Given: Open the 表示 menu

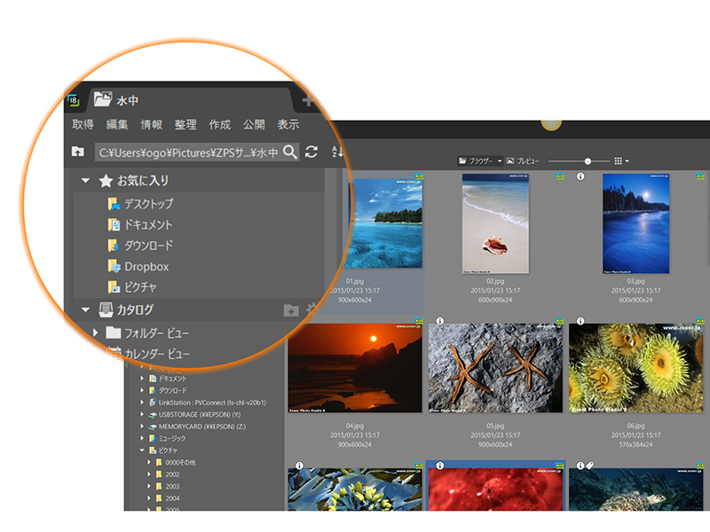Looking at the screenshot, I should [x=288, y=124].
